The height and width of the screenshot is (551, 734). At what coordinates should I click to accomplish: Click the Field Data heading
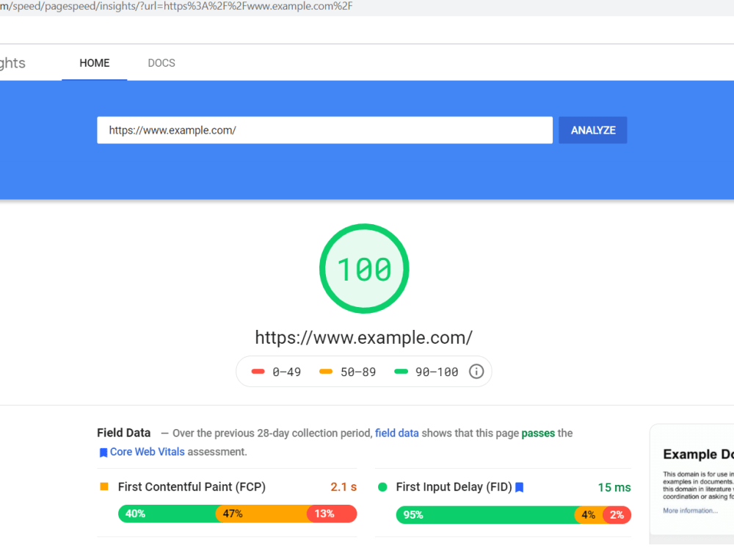point(123,433)
